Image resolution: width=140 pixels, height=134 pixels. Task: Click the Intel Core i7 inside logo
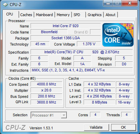click(118, 35)
